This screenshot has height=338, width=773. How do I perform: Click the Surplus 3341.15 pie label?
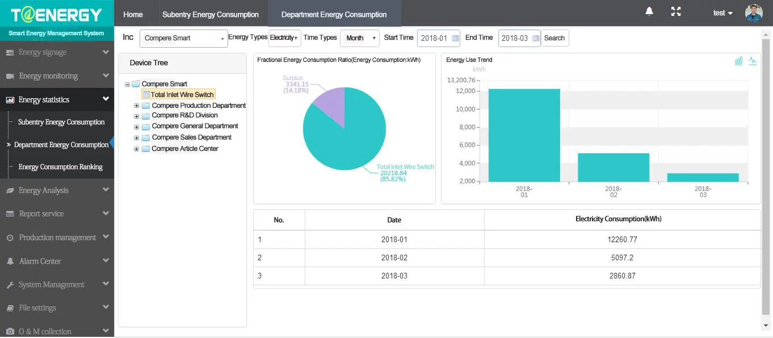click(x=296, y=84)
